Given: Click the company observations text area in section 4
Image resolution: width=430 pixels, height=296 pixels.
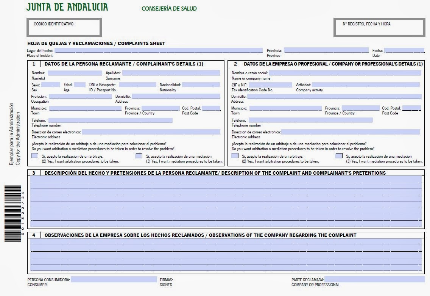Looking at the screenshot, I should 226,255.
